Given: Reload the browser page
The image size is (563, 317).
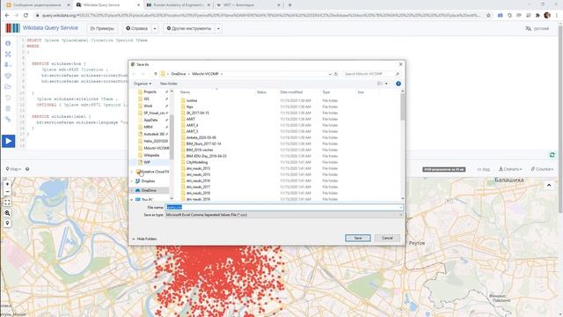Looking at the screenshot, I should pos(26,16).
